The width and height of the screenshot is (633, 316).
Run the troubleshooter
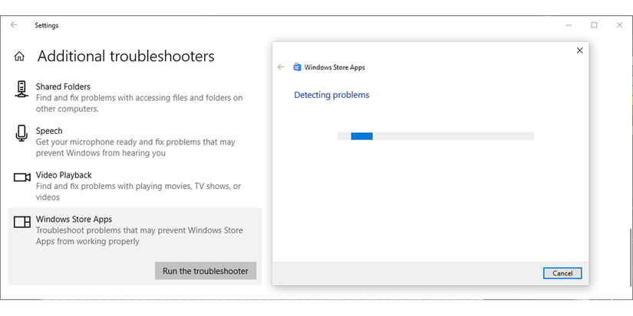click(x=206, y=271)
